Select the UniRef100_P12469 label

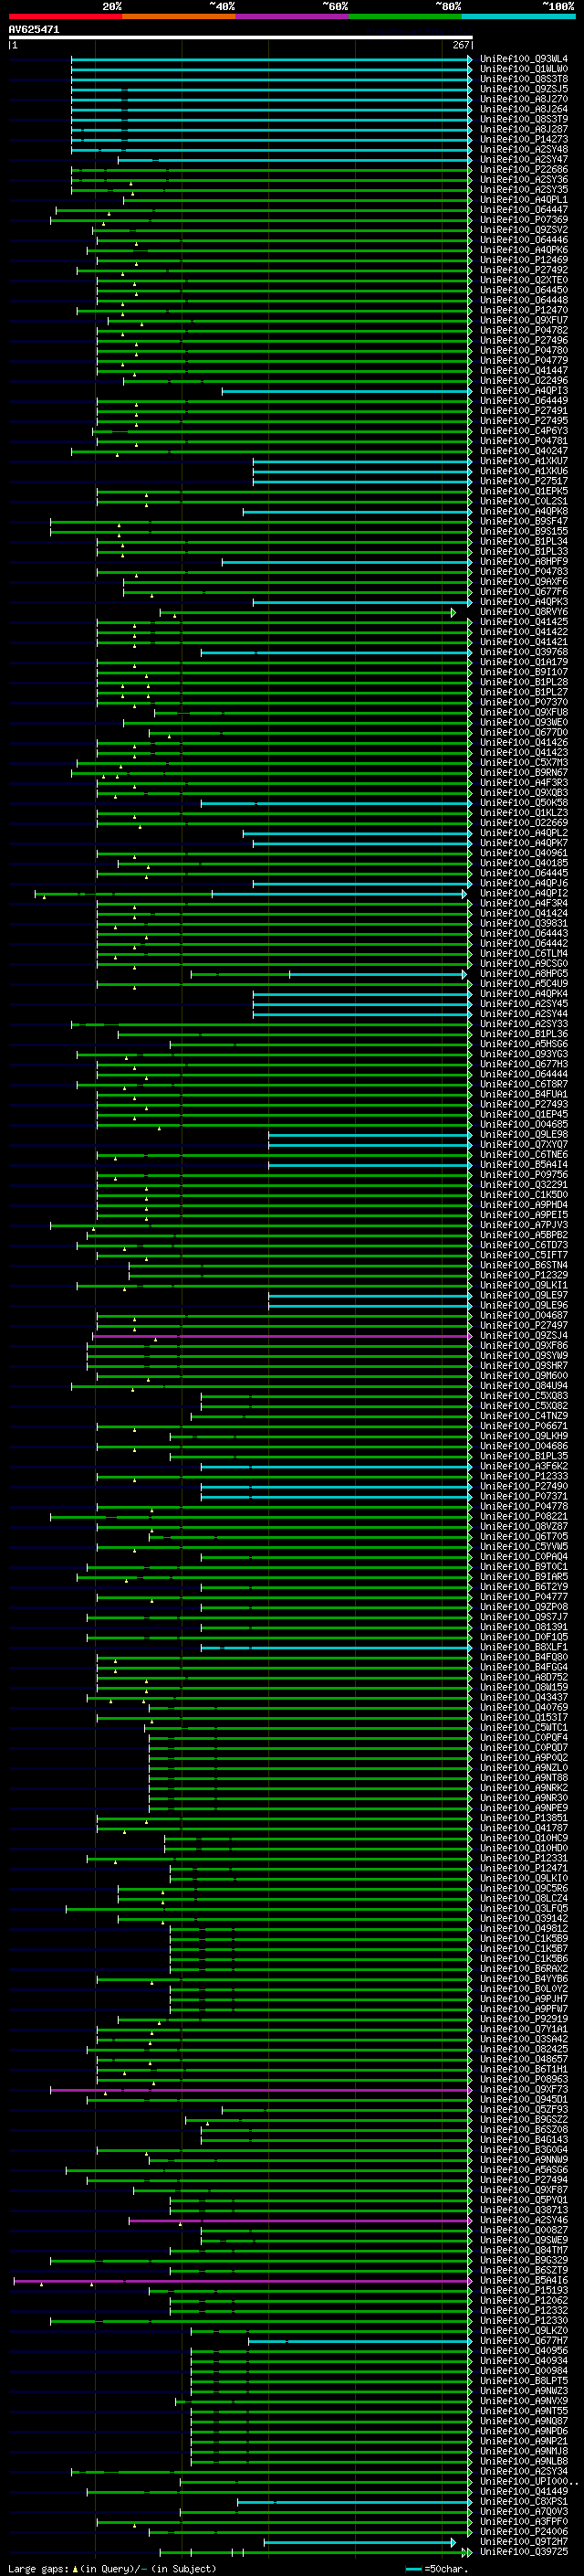click(524, 260)
